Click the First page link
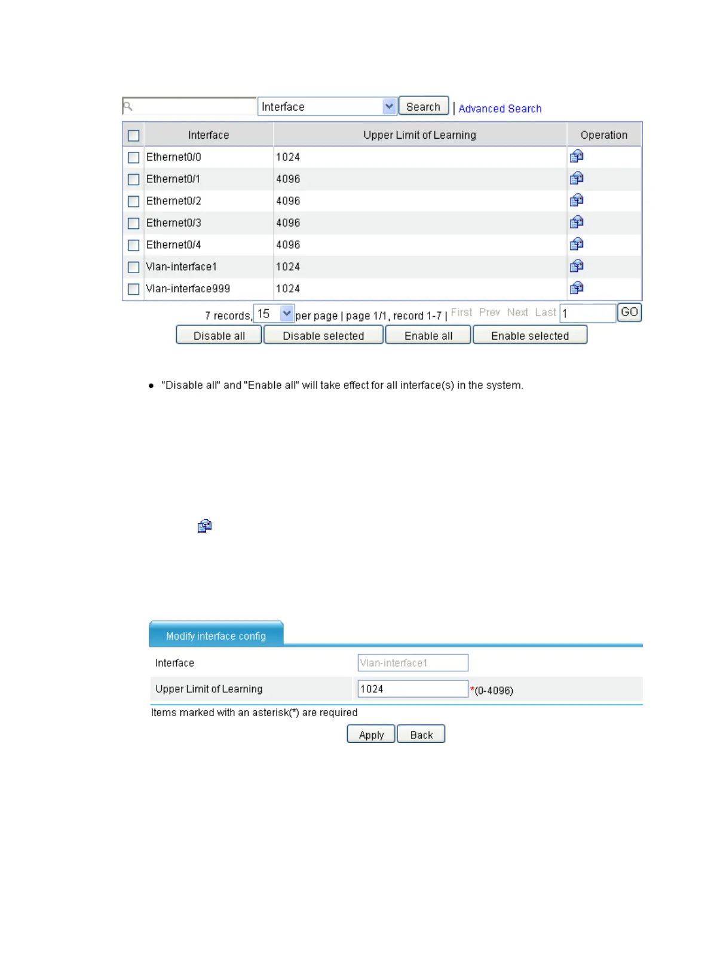711x966 pixels. pyautogui.click(x=461, y=312)
